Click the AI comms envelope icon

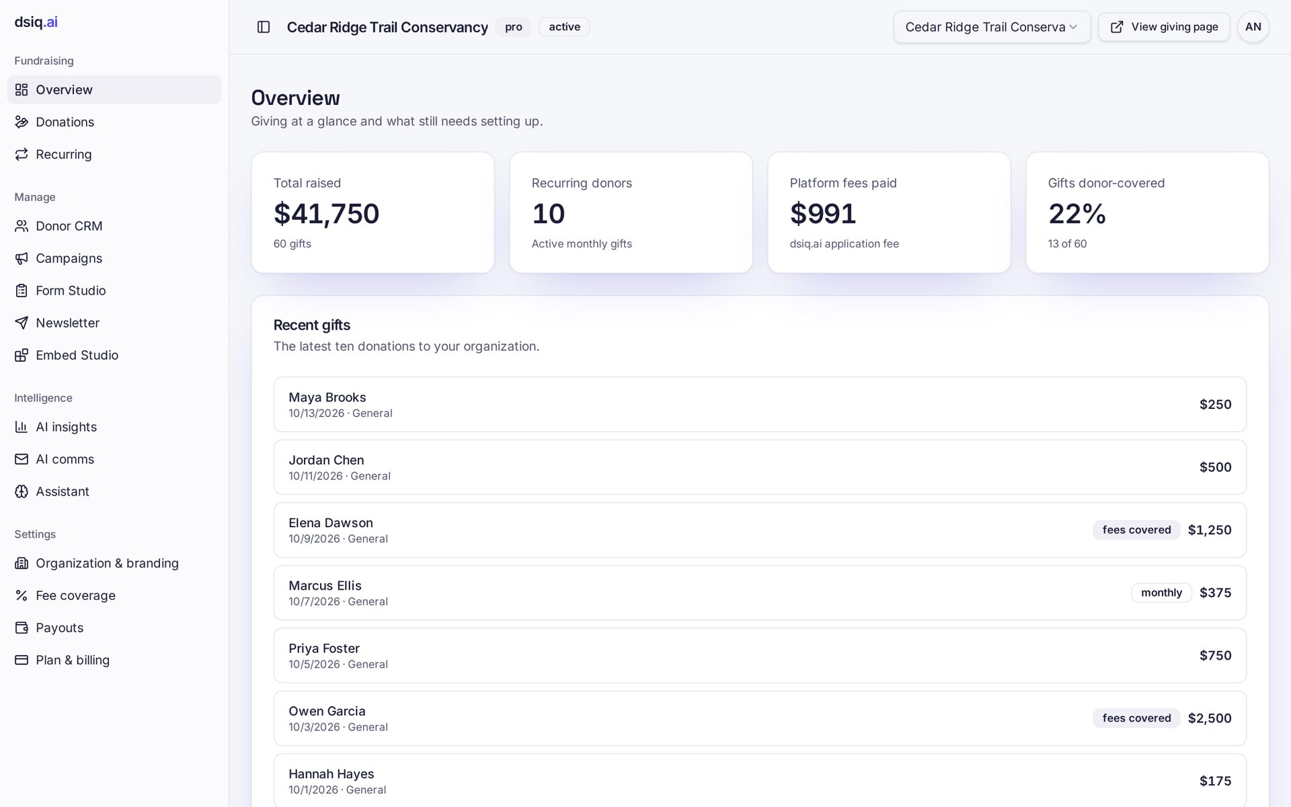(x=22, y=459)
